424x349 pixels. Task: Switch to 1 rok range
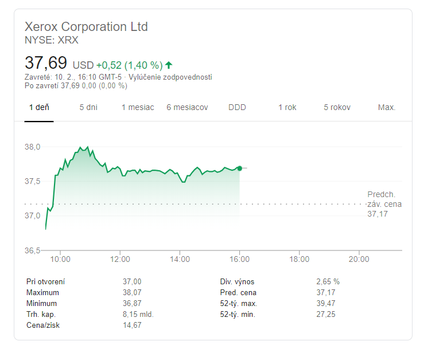pyautogui.click(x=287, y=108)
